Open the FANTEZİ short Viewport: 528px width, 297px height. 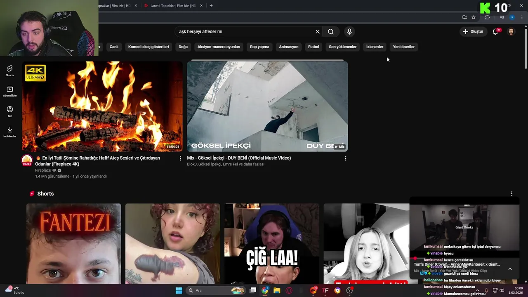coord(74,243)
